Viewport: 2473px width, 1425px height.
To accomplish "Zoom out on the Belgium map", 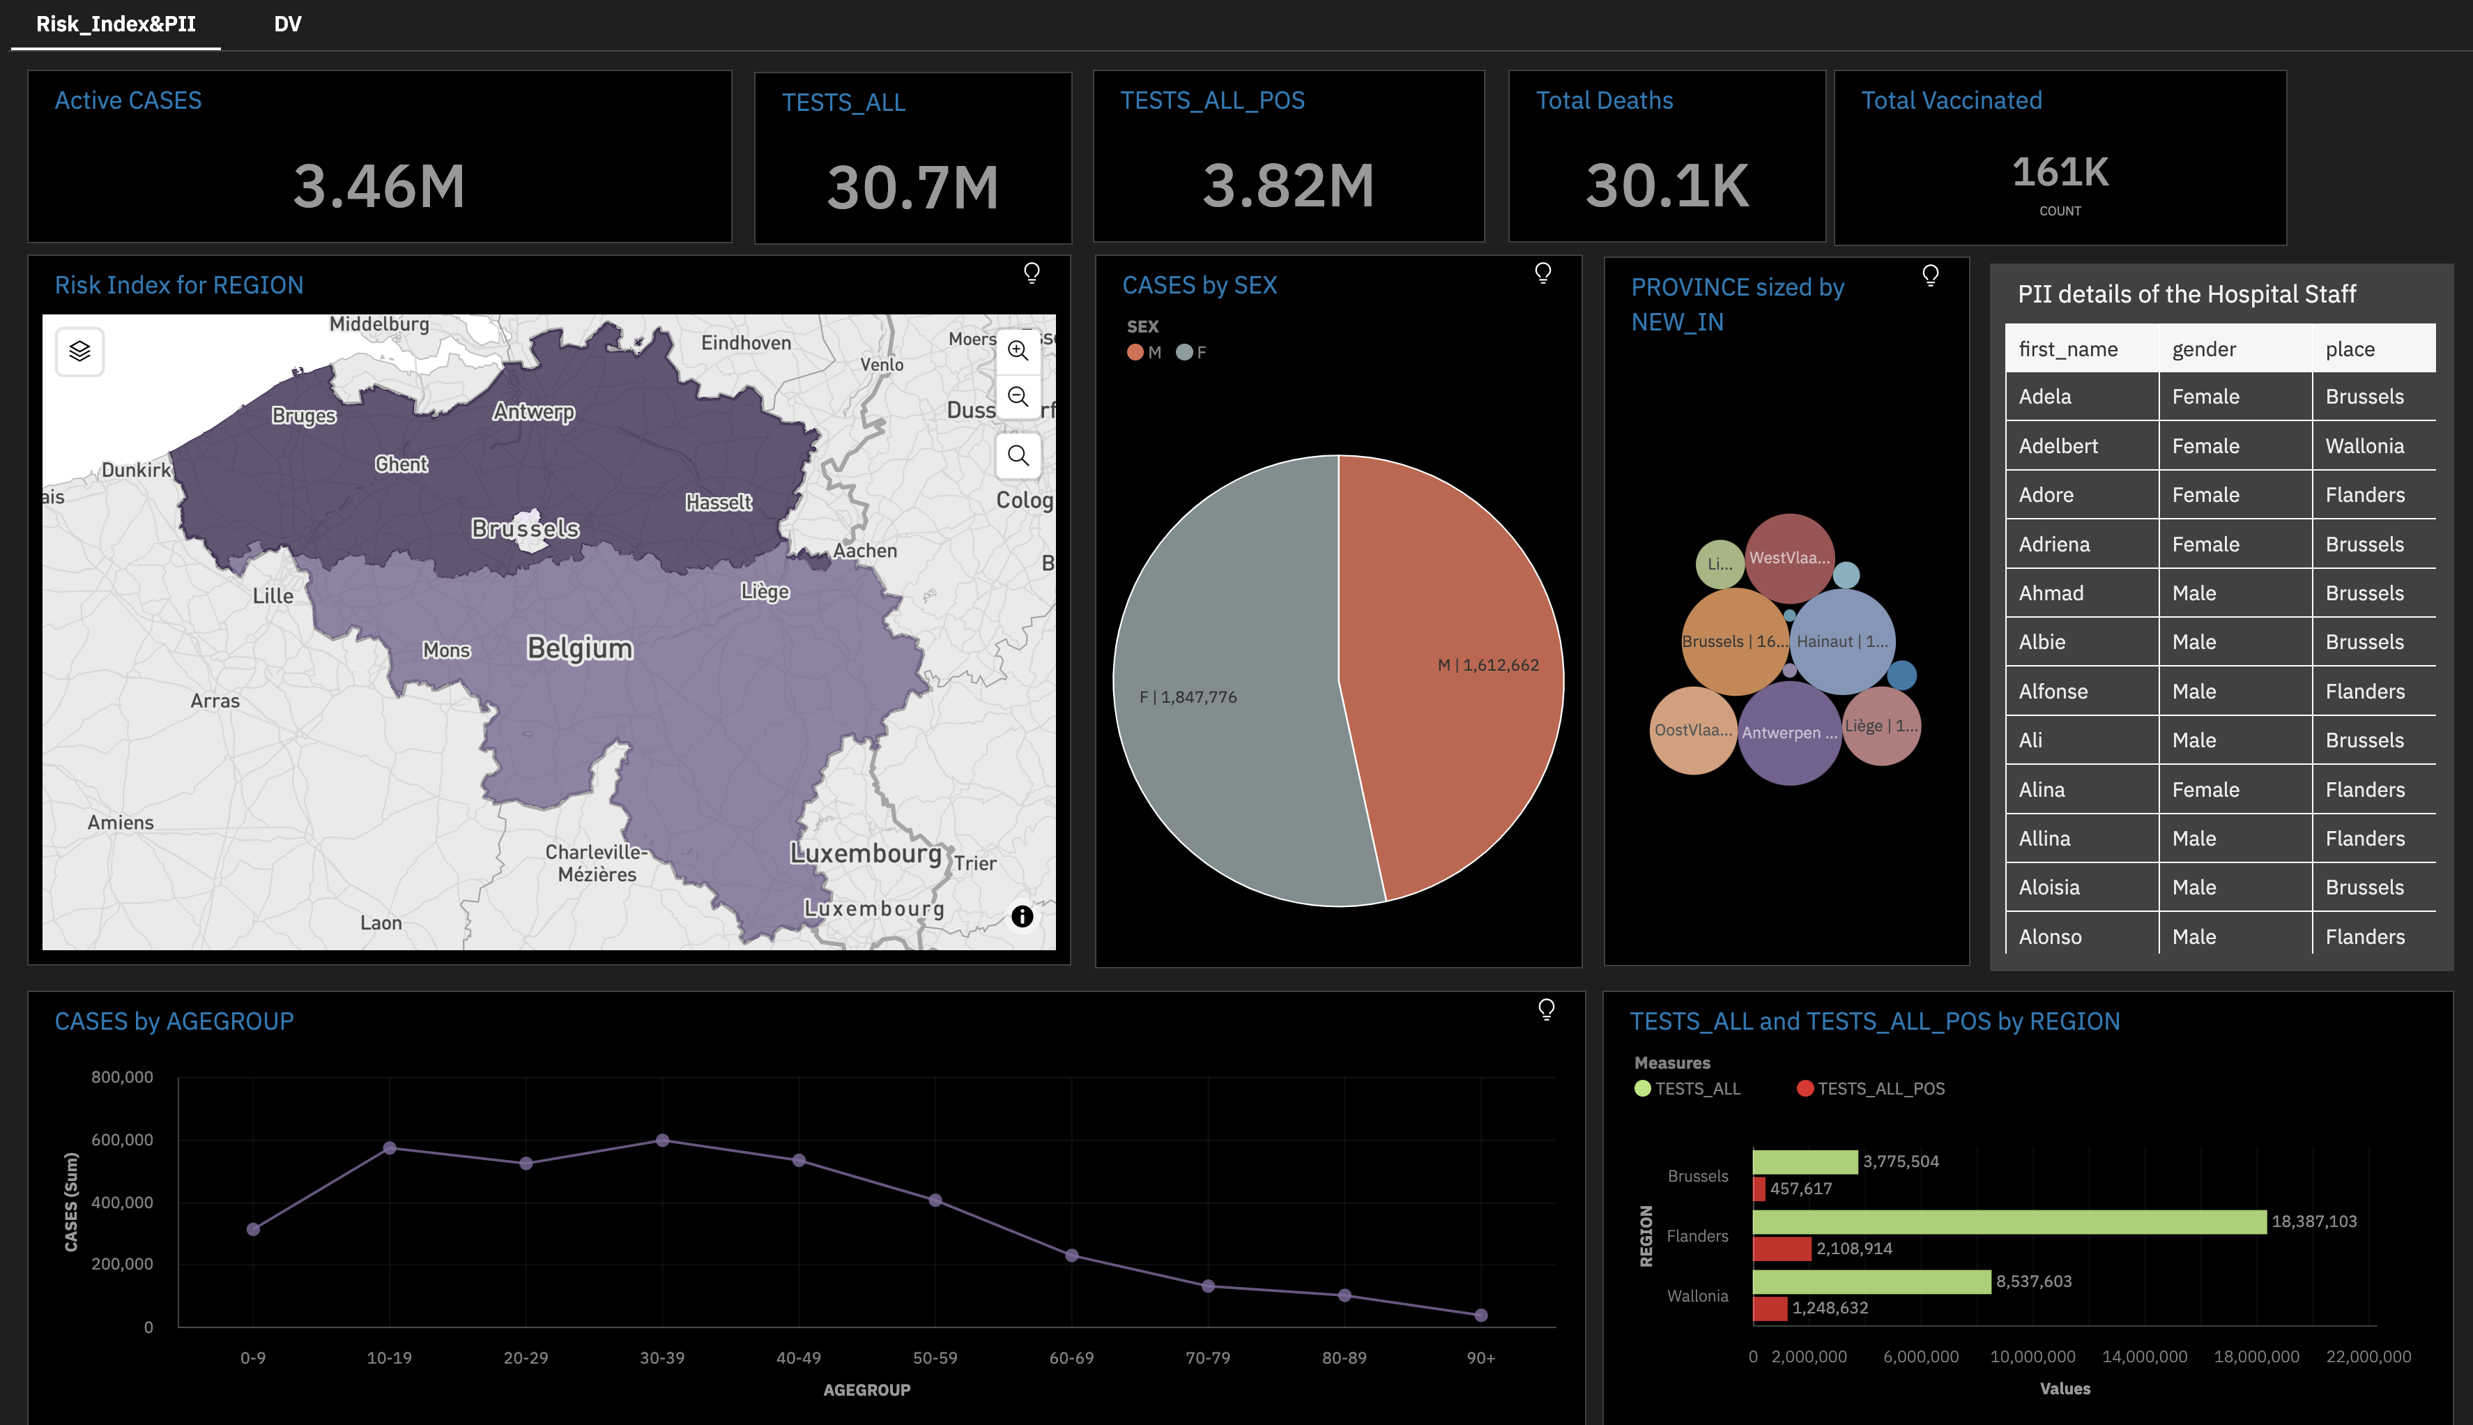I will tap(1018, 397).
